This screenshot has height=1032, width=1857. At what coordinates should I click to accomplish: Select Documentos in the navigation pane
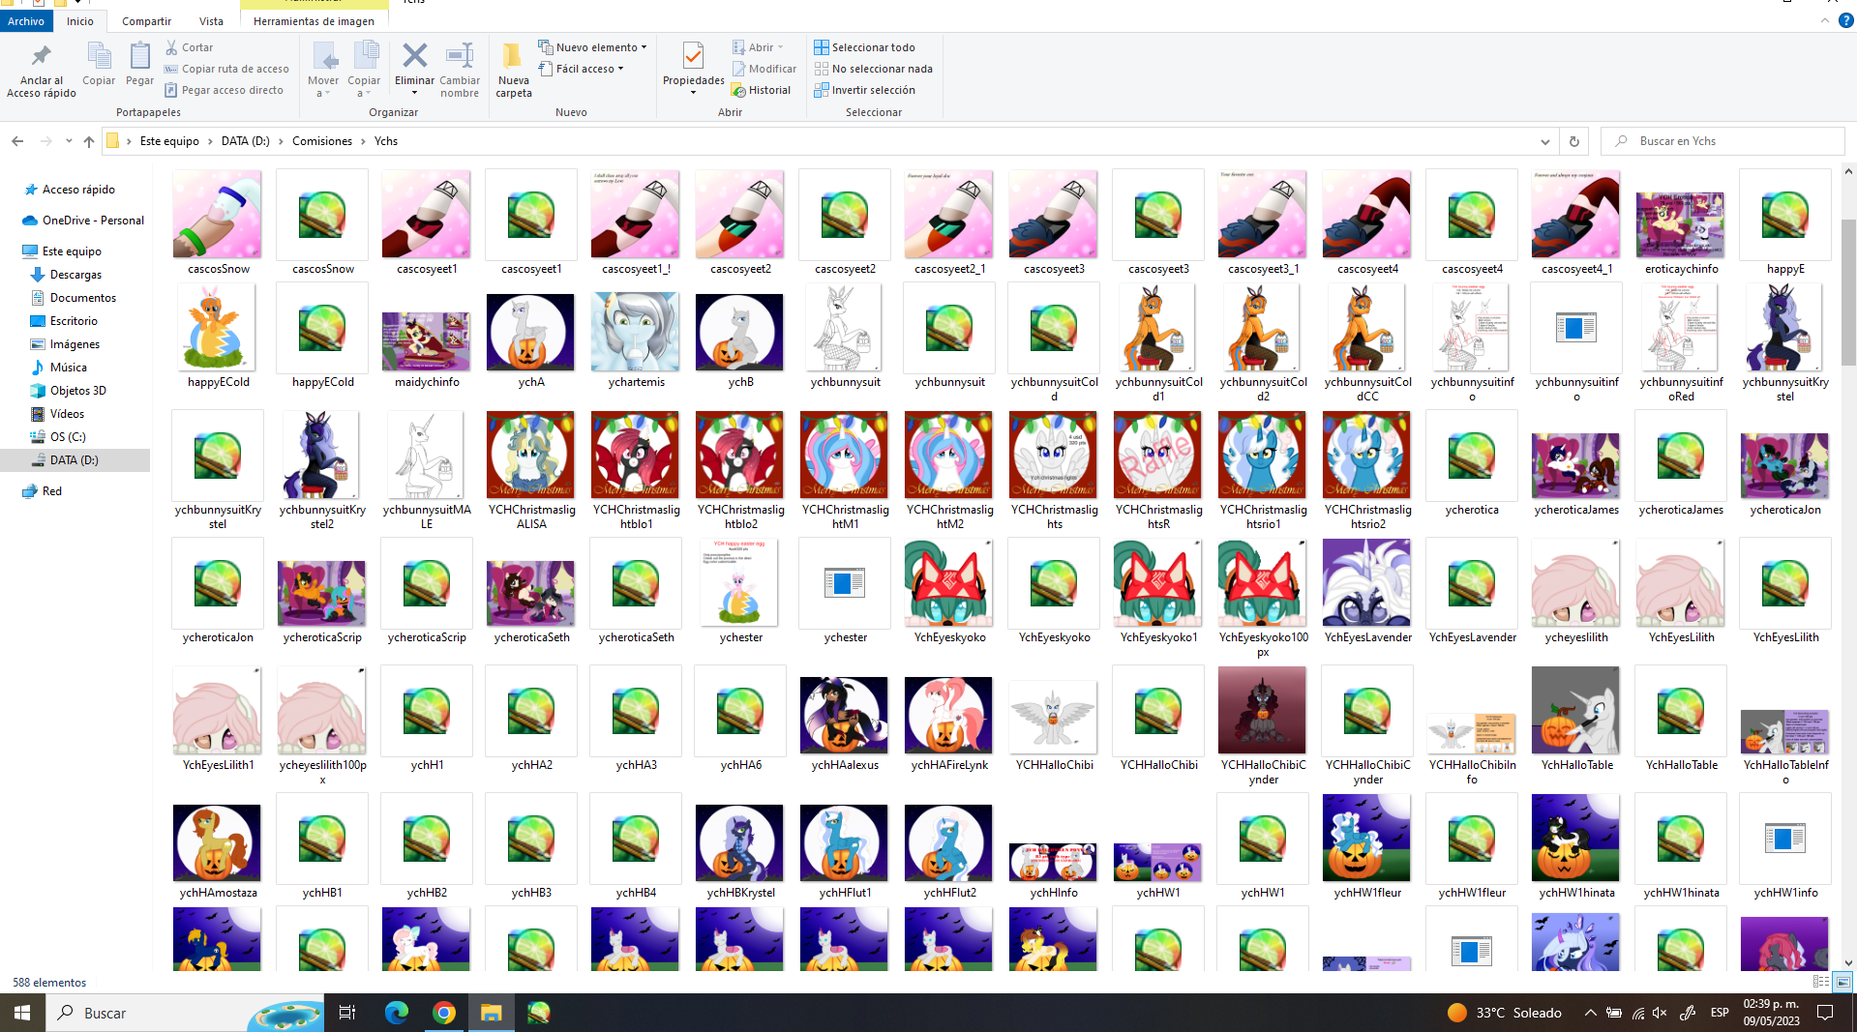click(83, 298)
